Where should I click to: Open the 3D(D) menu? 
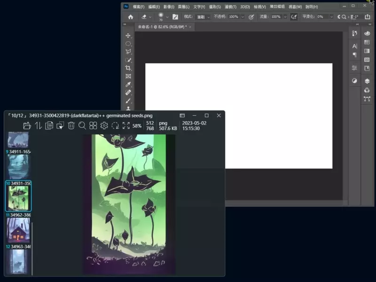(x=245, y=7)
